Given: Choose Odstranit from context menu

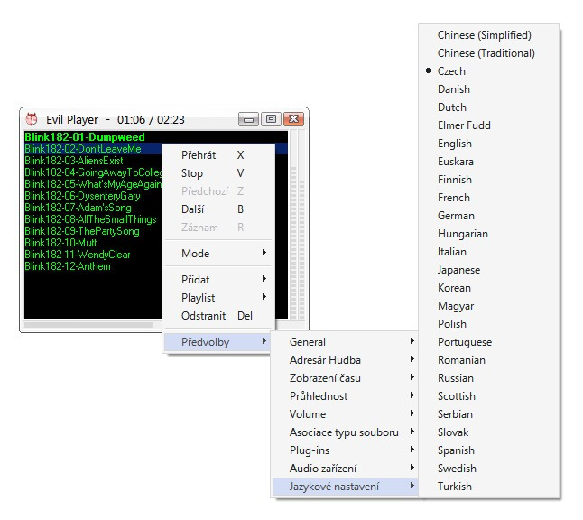Looking at the screenshot, I should click(x=218, y=316).
